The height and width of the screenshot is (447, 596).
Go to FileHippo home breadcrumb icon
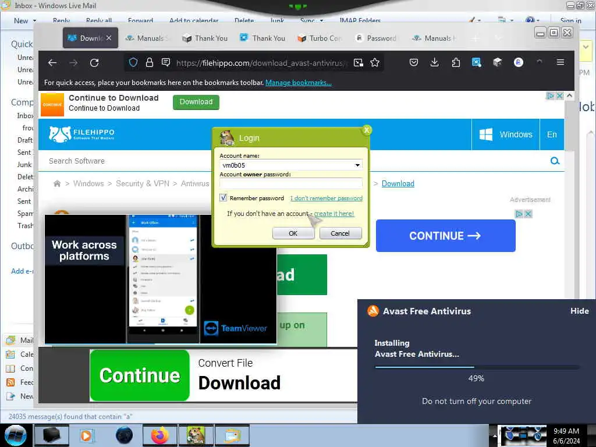coord(57,183)
